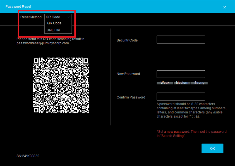This screenshot has height=166, width=235.
Task: Focus the Confirm Password input box
Action: [x=181, y=97]
